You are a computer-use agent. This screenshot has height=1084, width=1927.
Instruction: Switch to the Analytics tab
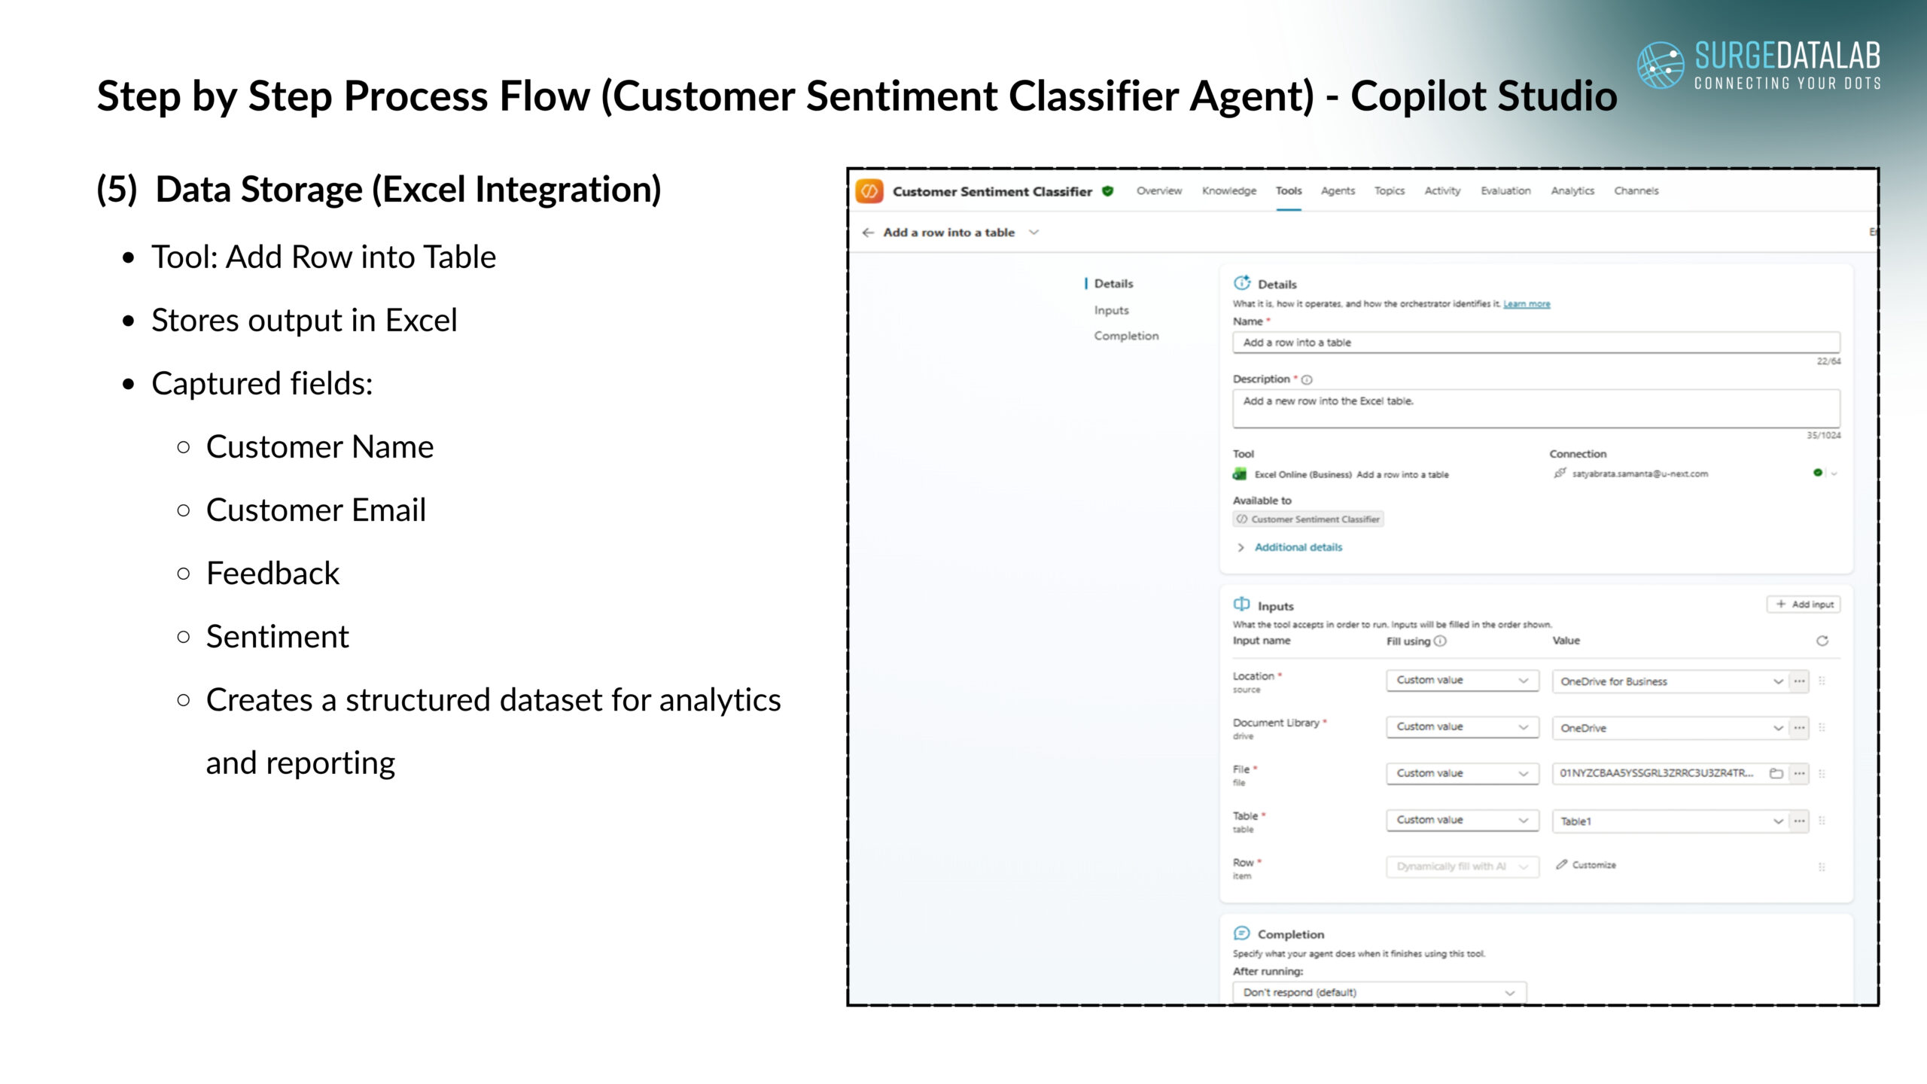tap(1572, 191)
